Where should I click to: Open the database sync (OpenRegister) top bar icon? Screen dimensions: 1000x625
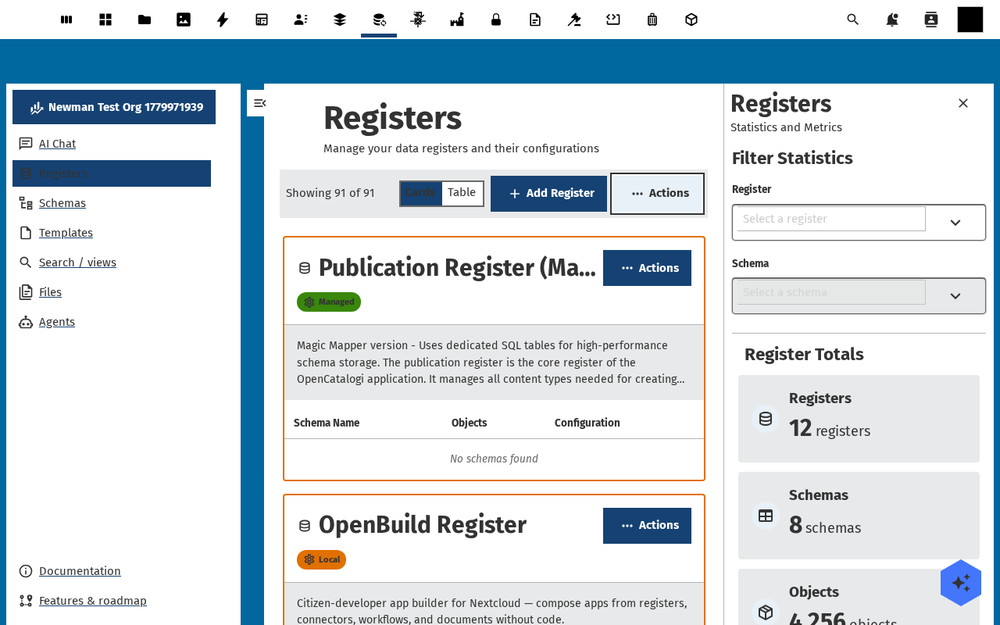379,20
